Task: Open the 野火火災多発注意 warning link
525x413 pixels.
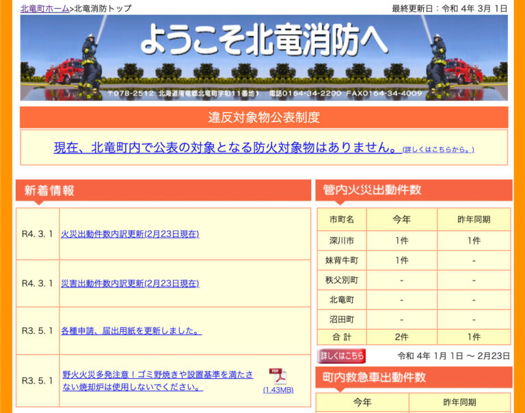Action: (x=157, y=381)
